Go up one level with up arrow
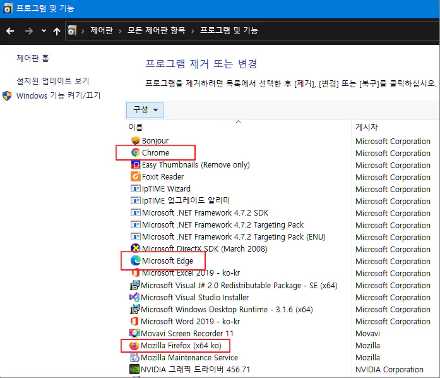This screenshot has width=440, height=378. (57, 31)
